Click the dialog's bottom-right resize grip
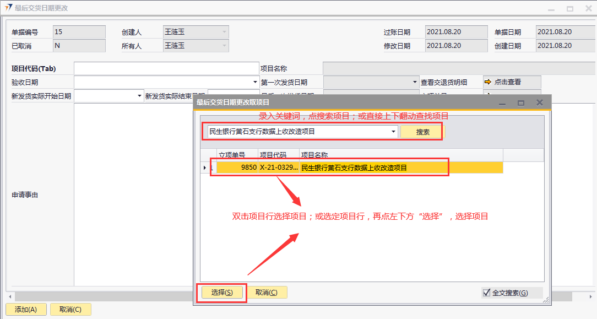This screenshot has height=319, width=597. click(x=546, y=300)
